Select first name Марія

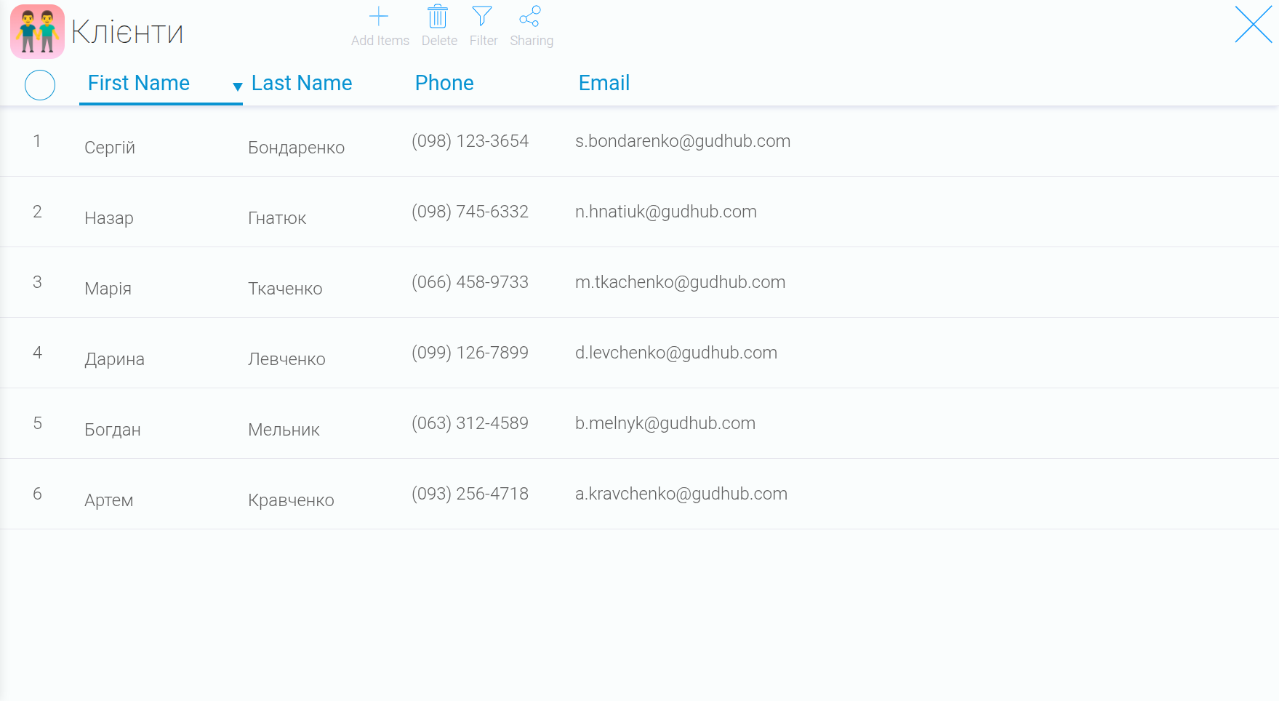[108, 289]
